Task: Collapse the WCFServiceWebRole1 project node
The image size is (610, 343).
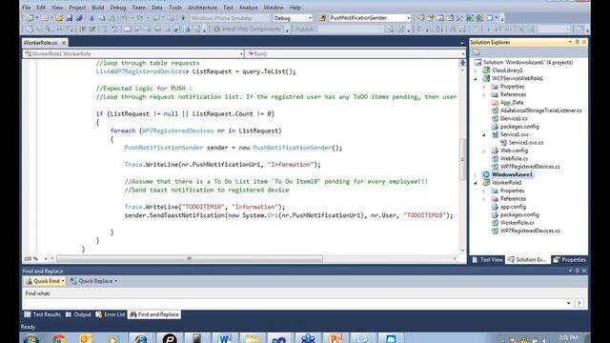Action: pos(476,78)
